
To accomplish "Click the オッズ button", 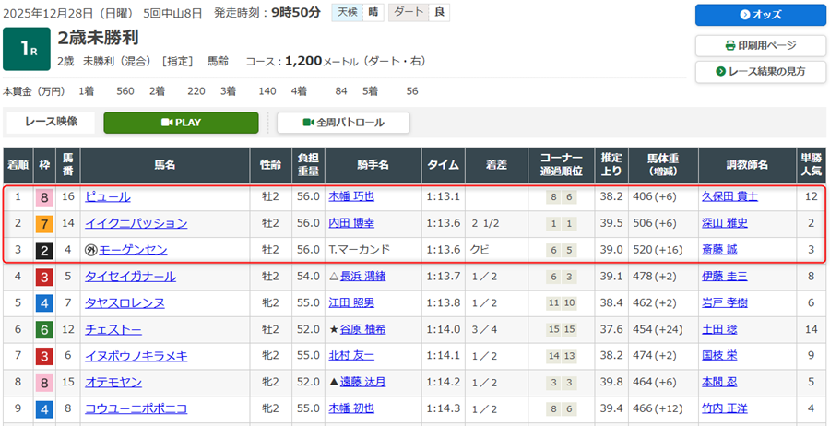I will (x=760, y=15).
